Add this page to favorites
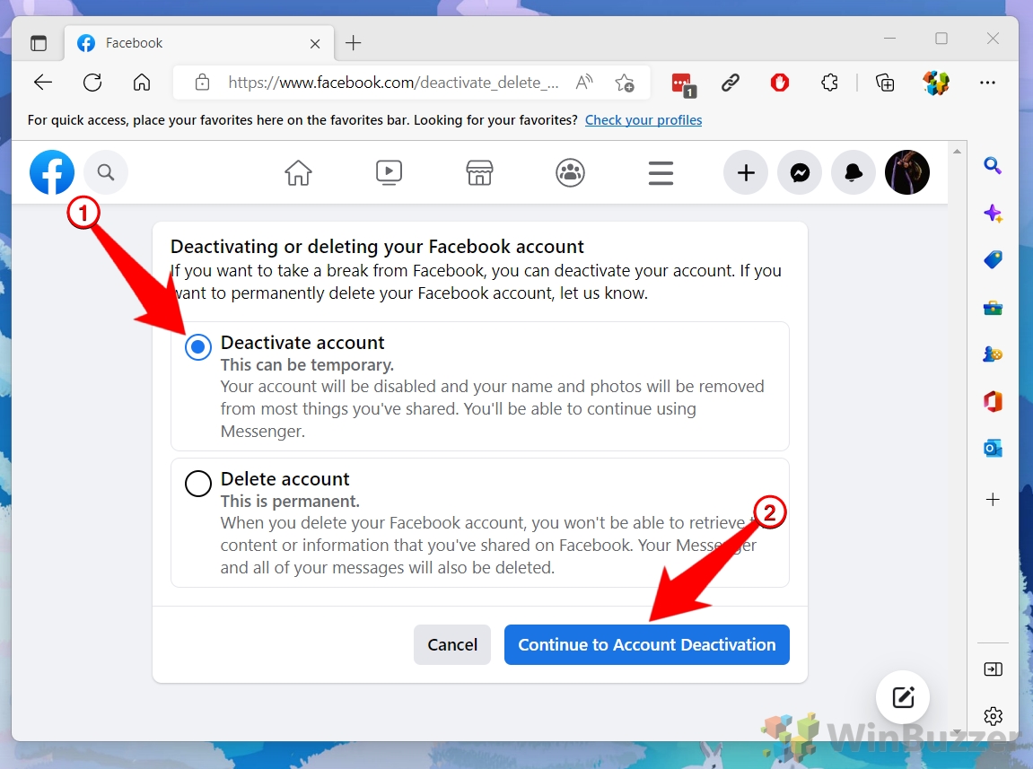This screenshot has height=769, width=1033. [x=624, y=83]
